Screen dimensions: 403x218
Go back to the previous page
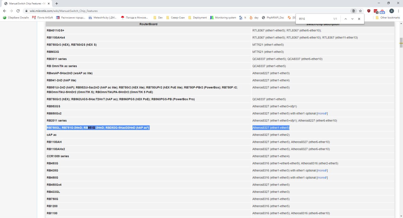[4, 11]
